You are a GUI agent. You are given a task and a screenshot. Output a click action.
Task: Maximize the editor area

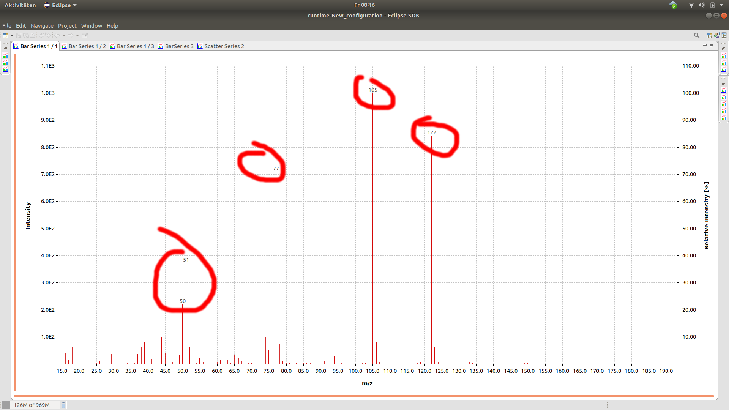click(712, 46)
